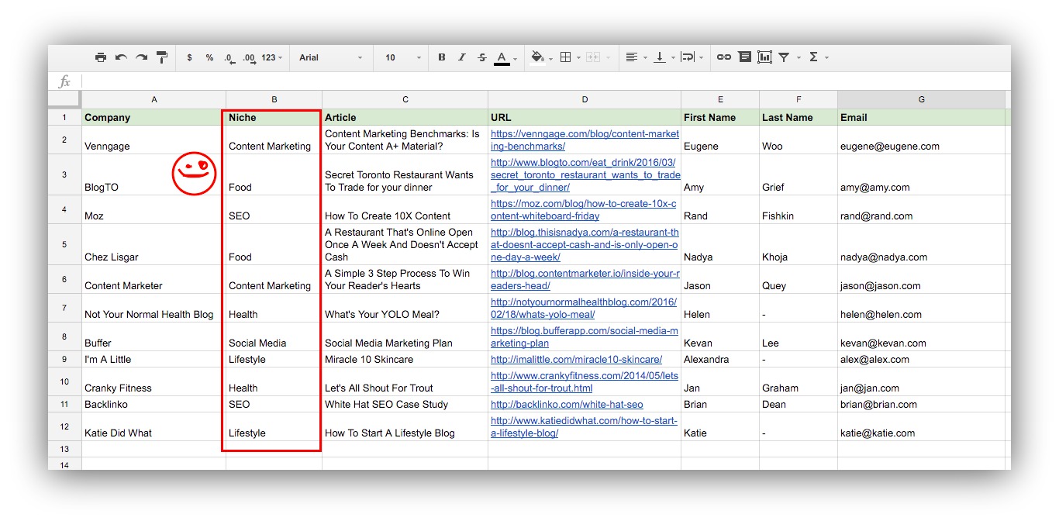
Task: Select the 'What's Your YOLO Meal?' cell
Action: pyautogui.click(x=405, y=308)
